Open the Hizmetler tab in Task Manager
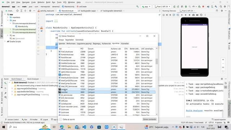The image size is (231, 130). pyautogui.click(x=125, y=44)
